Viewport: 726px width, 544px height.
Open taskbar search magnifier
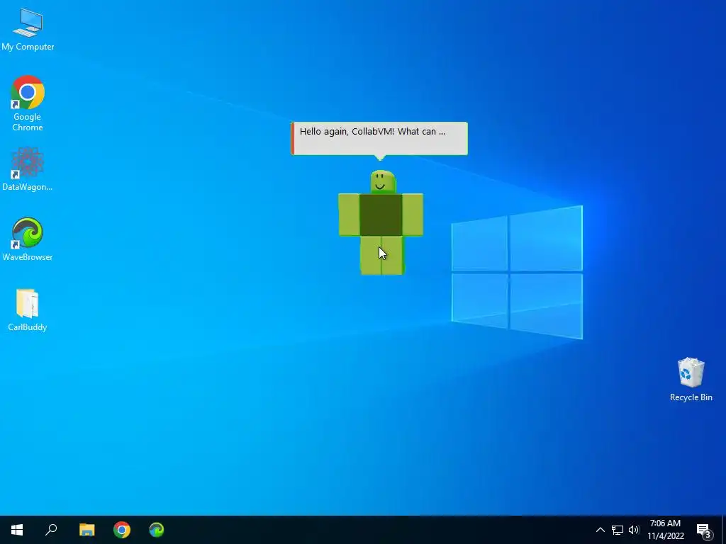coord(51,530)
